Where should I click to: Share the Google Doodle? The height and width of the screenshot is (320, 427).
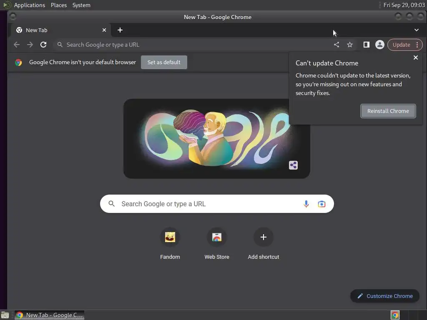293,165
